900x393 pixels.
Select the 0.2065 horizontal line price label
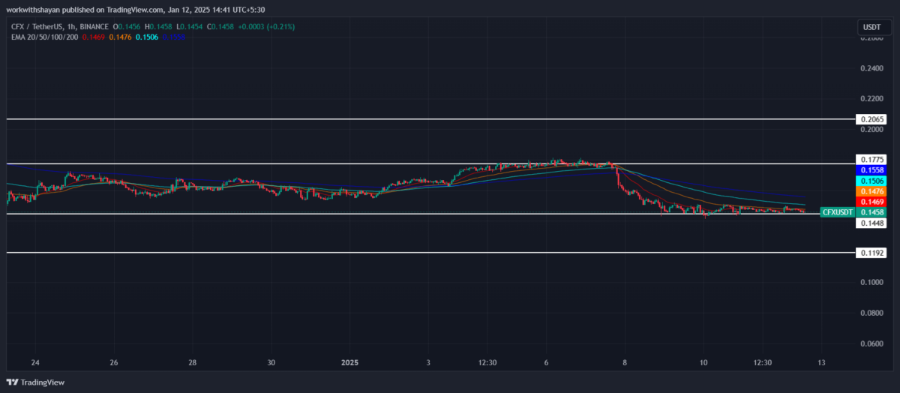tap(871, 119)
